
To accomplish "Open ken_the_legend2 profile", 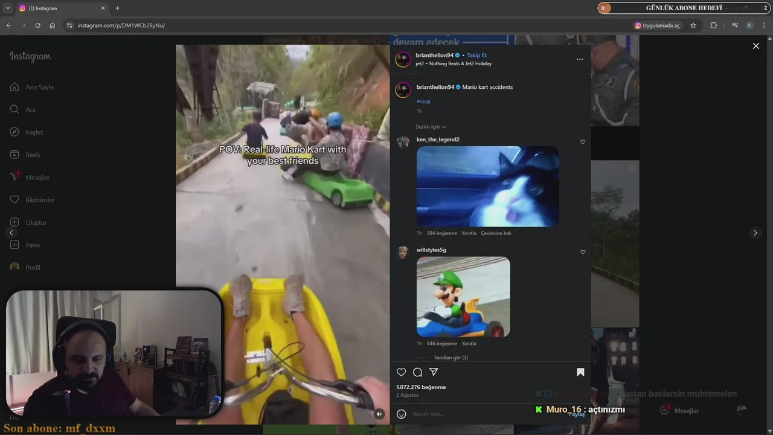I will tap(438, 140).
